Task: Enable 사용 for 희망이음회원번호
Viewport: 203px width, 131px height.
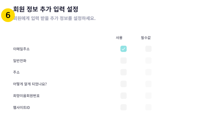Action: click(124, 96)
